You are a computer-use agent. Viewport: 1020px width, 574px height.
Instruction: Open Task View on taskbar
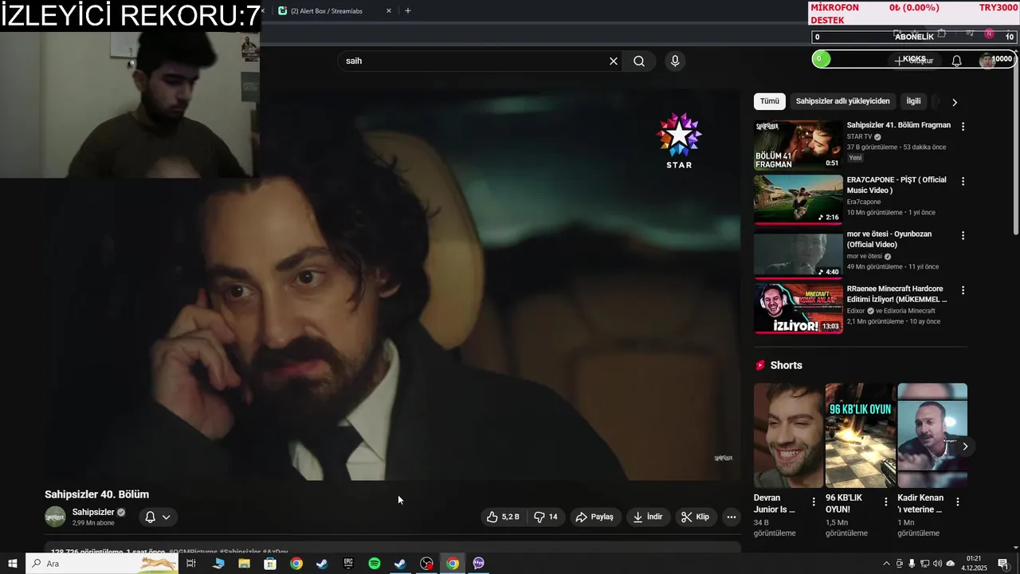point(191,564)
